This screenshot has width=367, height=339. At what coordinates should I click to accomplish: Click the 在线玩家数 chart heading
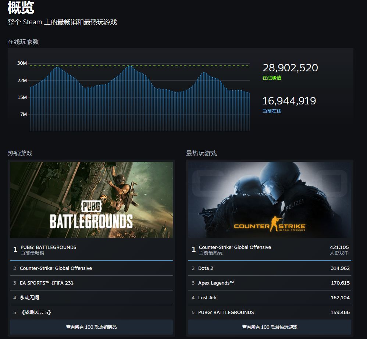[x=23, y=42]
